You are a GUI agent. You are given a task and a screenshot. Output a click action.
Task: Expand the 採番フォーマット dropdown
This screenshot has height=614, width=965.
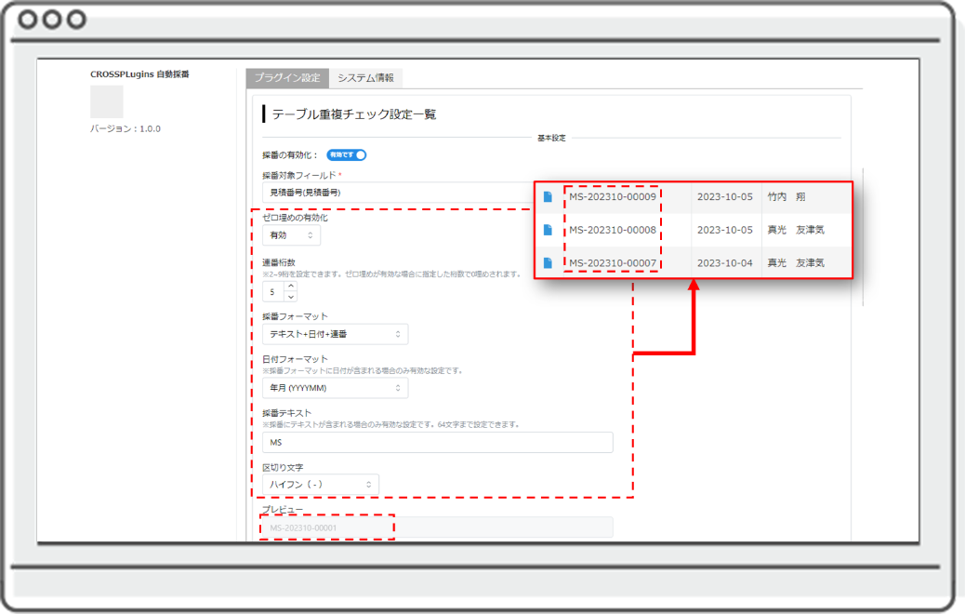click(335, 334)
